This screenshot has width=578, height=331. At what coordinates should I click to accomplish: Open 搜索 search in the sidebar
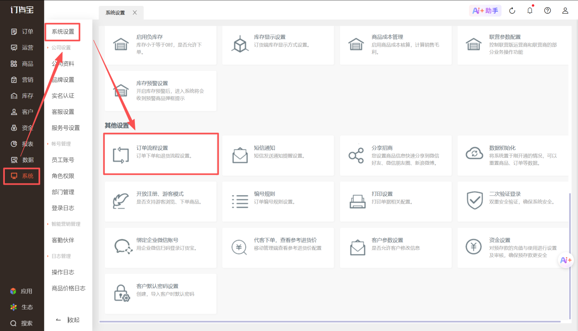[21, 323]
